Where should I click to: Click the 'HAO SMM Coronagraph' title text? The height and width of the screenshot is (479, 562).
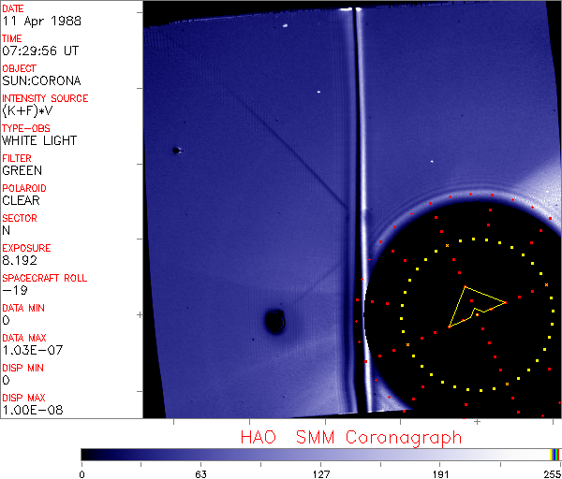tap(351, 437)
